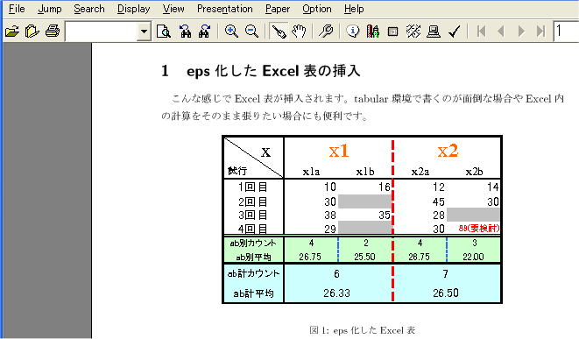Open the Presentation menu
579x339 pixels.
(224, 9)
